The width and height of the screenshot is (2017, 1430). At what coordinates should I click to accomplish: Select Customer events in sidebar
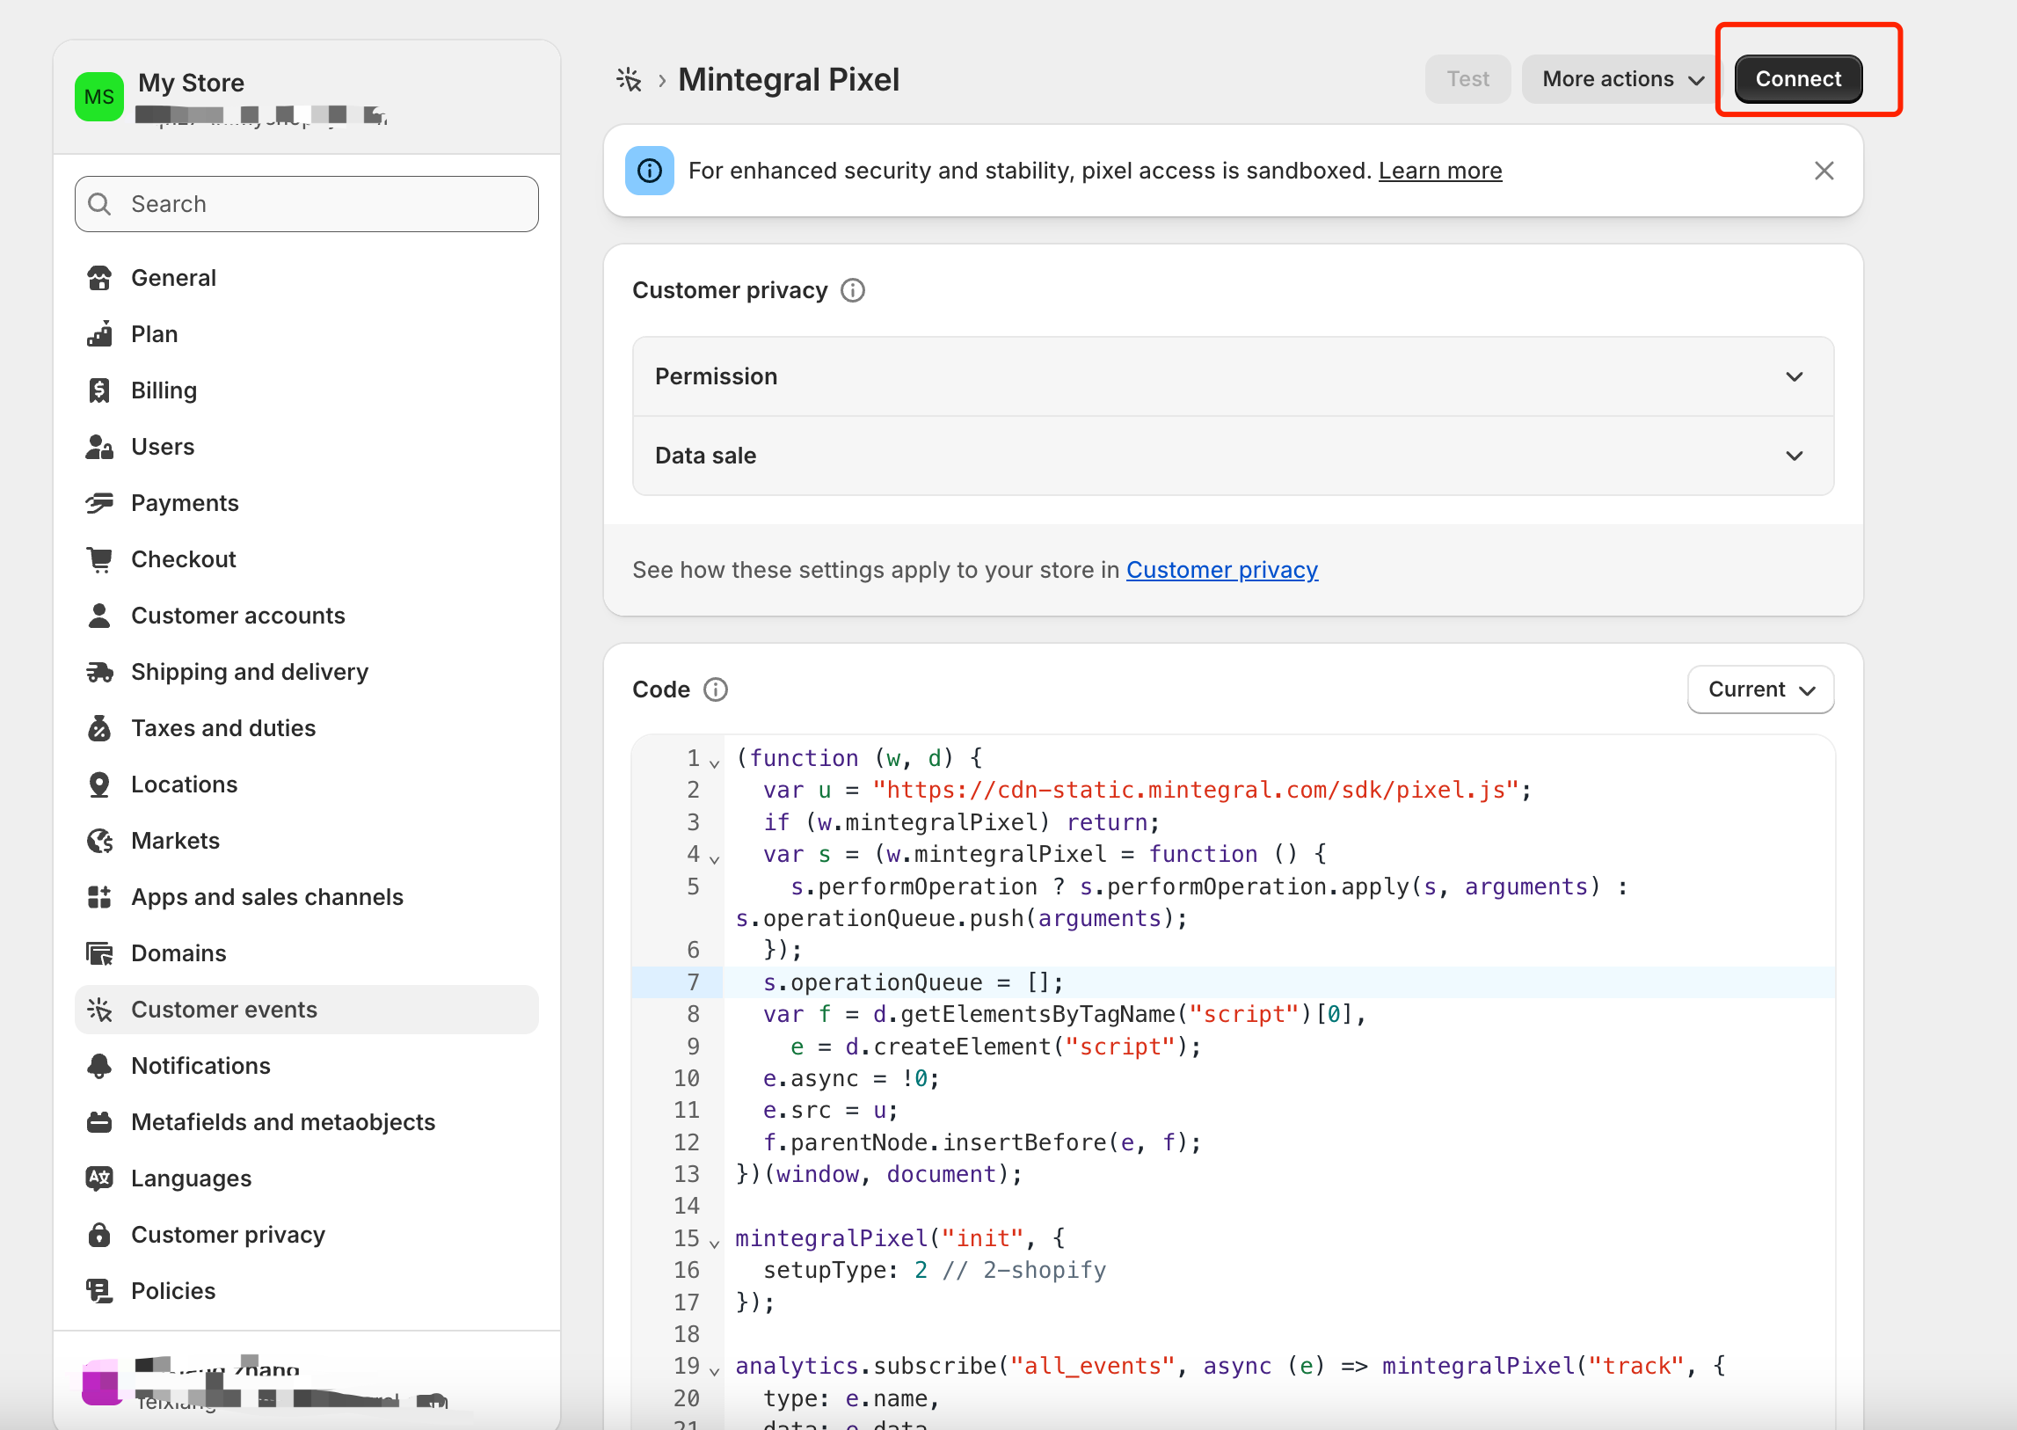coord(306,1010)
